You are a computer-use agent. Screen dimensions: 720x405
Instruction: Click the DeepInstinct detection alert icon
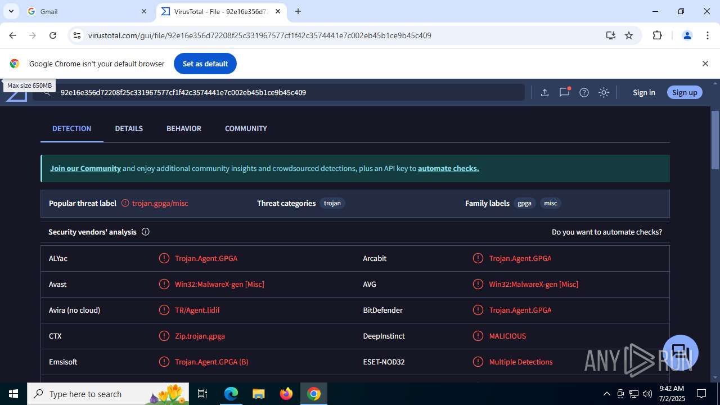478,336
